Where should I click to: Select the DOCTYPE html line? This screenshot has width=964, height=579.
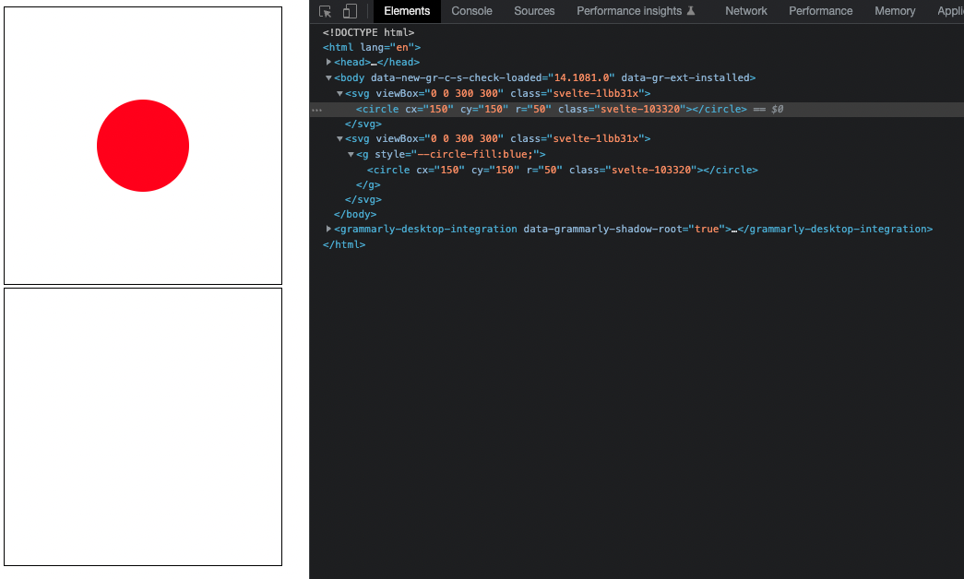coord(368,32)
